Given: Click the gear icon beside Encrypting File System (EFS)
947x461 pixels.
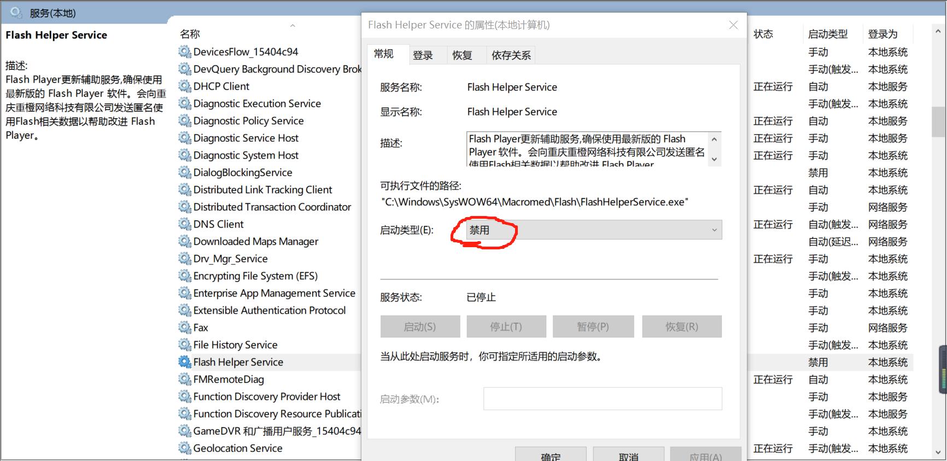Looking at the screenshot, I should (x=185, y=276).
